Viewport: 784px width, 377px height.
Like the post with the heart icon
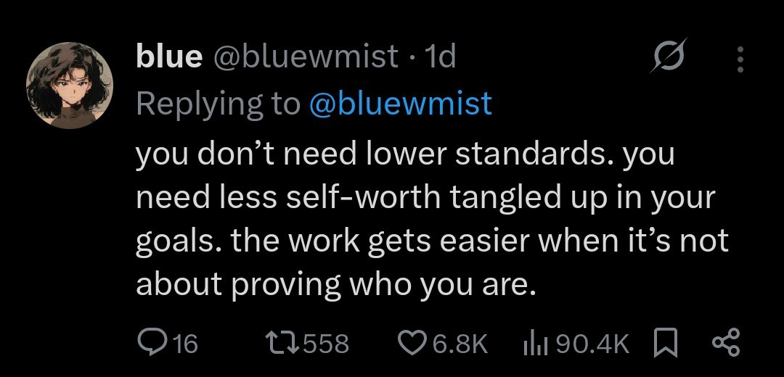click(x=414, y=342)
